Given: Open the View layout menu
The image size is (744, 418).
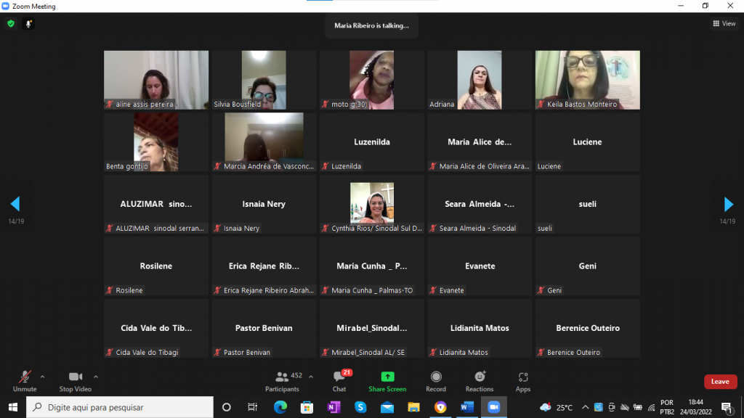Looking at the screenshot, I should click(724, 23).
